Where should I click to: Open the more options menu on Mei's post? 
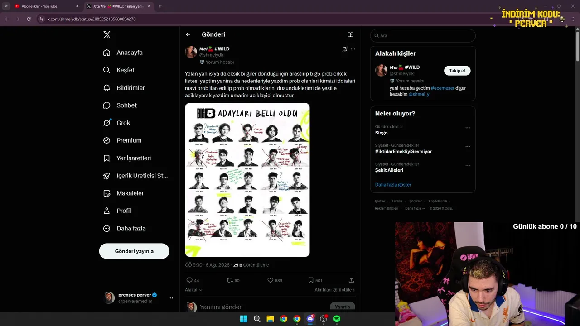353,49
